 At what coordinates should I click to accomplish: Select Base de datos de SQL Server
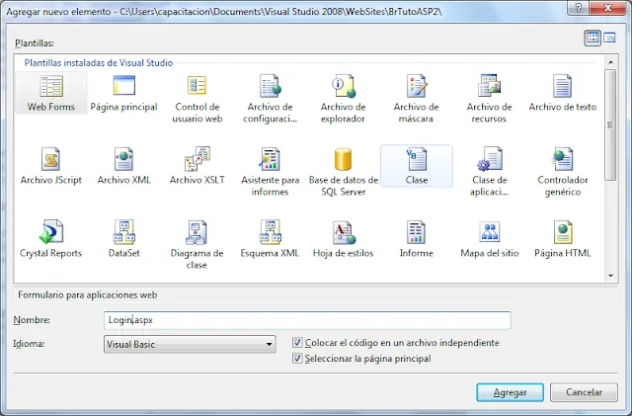pyautogui.click(x=343, y=172)
